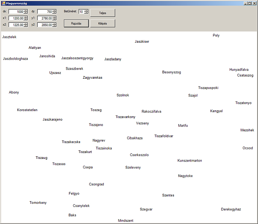Increase Betűméret font size spinner
258x224 pixels.
pos(86,10)
